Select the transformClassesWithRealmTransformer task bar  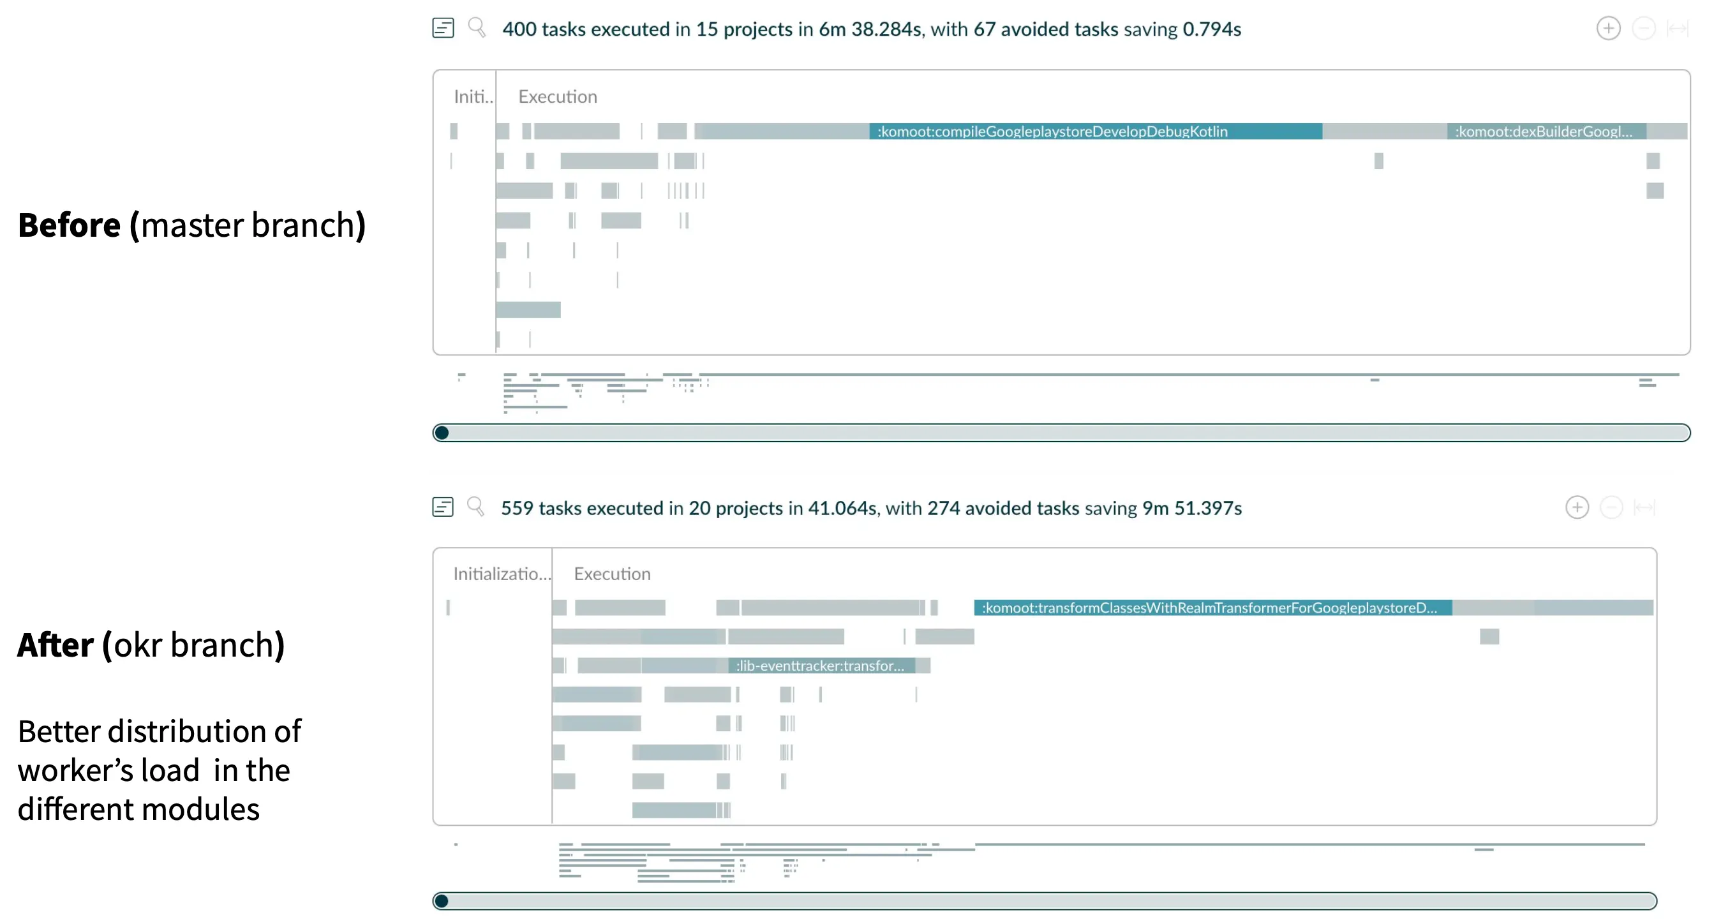coord(1212,608)
